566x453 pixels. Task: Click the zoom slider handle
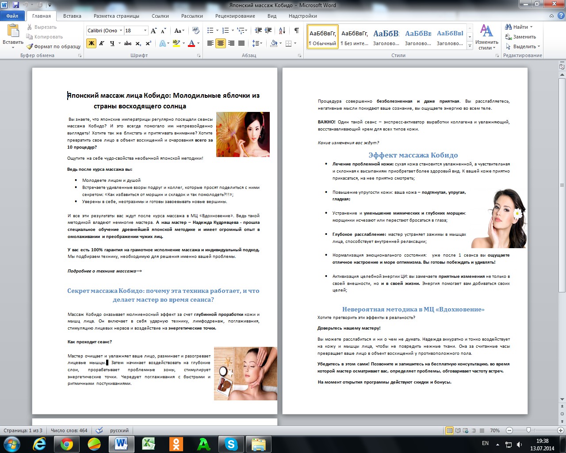(528, 430)
